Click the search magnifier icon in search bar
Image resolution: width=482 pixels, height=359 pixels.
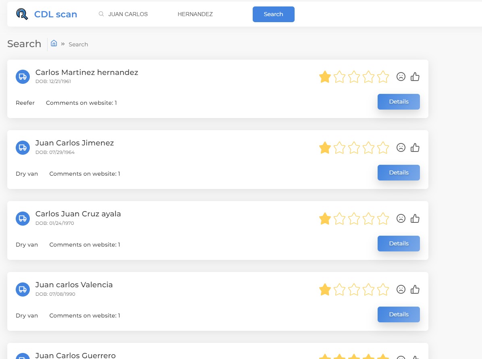pos(101,14)
